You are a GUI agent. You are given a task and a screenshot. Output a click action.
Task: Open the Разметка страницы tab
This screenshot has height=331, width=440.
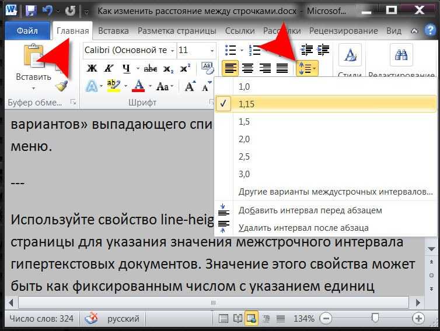tap(177, 30)
